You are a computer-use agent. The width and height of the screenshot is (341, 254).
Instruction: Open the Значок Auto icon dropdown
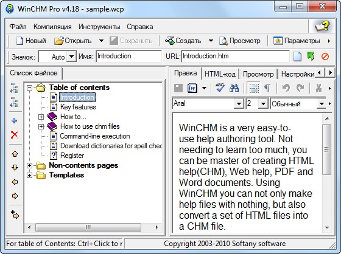(x=72, y=57)
